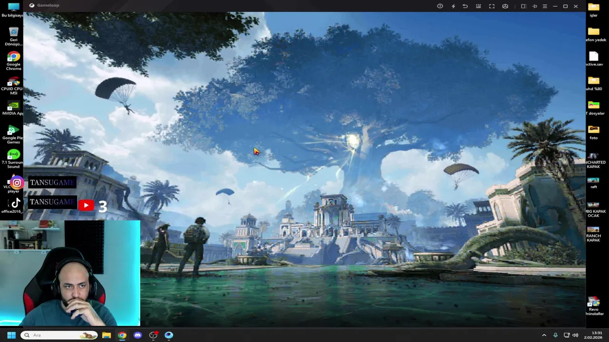Open File Explorer from the taskbar
609x342 pixels.
107,335
